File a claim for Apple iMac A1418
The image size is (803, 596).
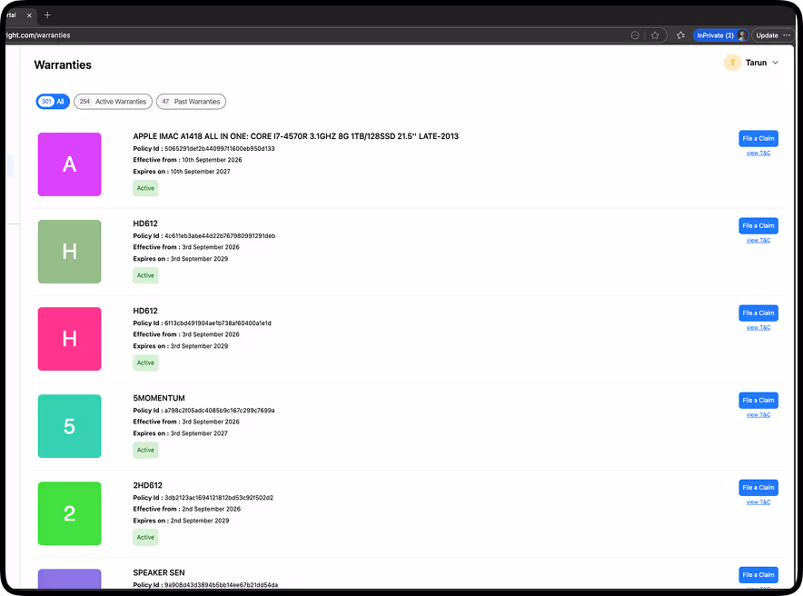click(758, 138)
